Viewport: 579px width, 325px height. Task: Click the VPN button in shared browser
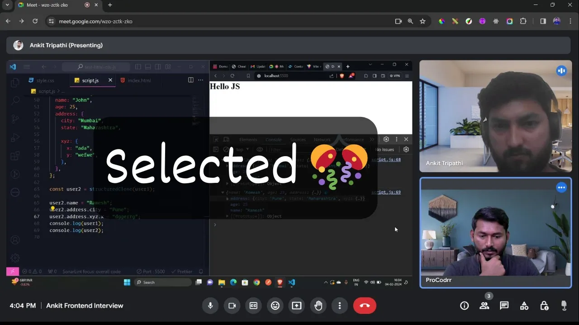(395, 76)
